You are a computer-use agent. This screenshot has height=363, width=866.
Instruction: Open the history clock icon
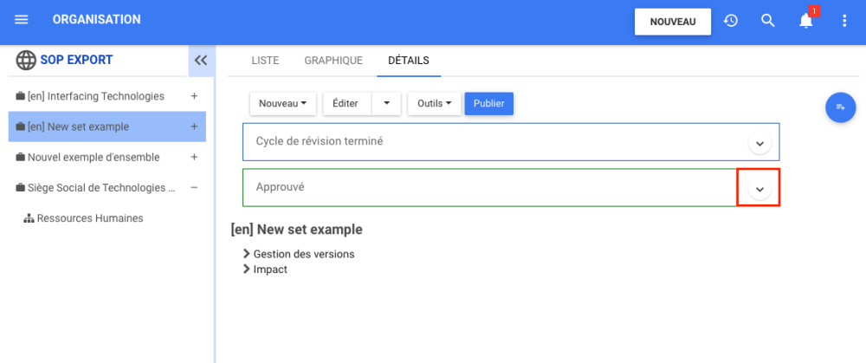tap(731, 21)
